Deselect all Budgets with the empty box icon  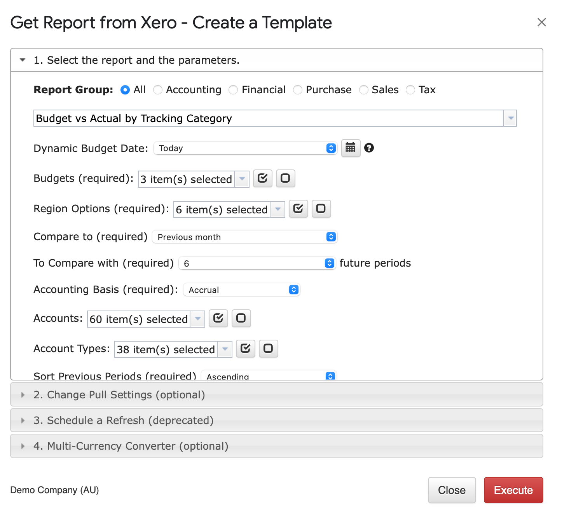tap(285, 178)
